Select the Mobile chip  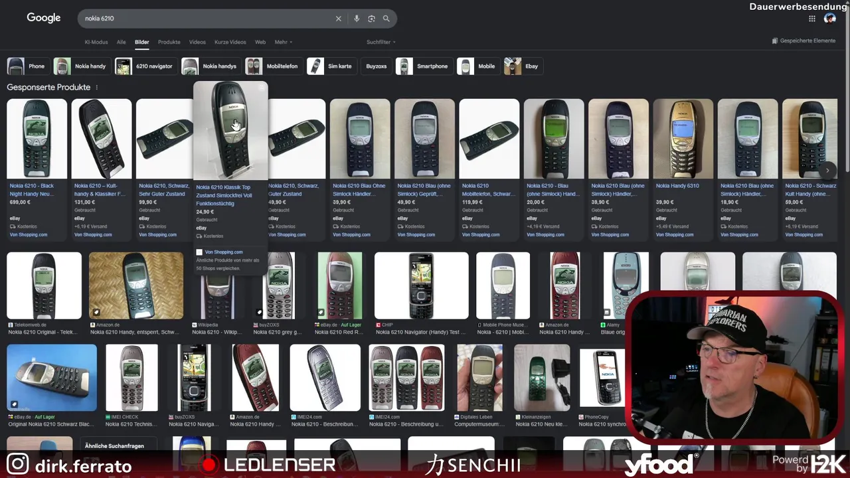(x=478, y=66)
